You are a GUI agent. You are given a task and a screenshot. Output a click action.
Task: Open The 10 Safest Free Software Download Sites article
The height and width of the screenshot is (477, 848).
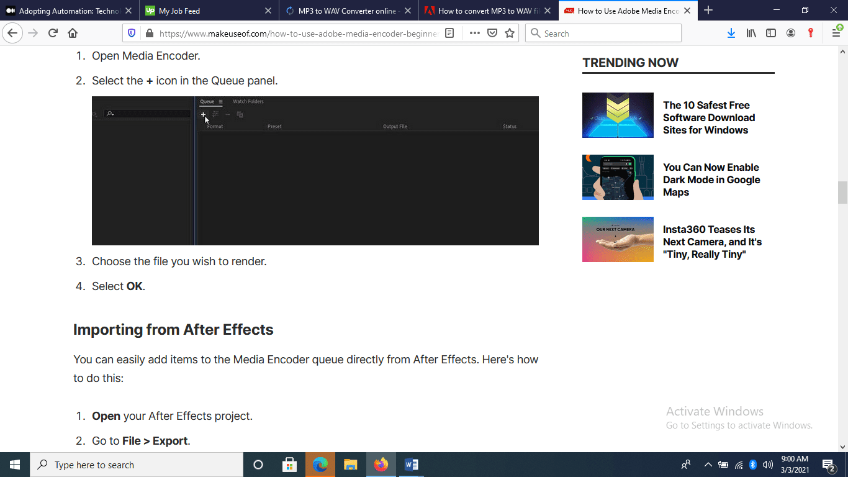click(709, 117)
